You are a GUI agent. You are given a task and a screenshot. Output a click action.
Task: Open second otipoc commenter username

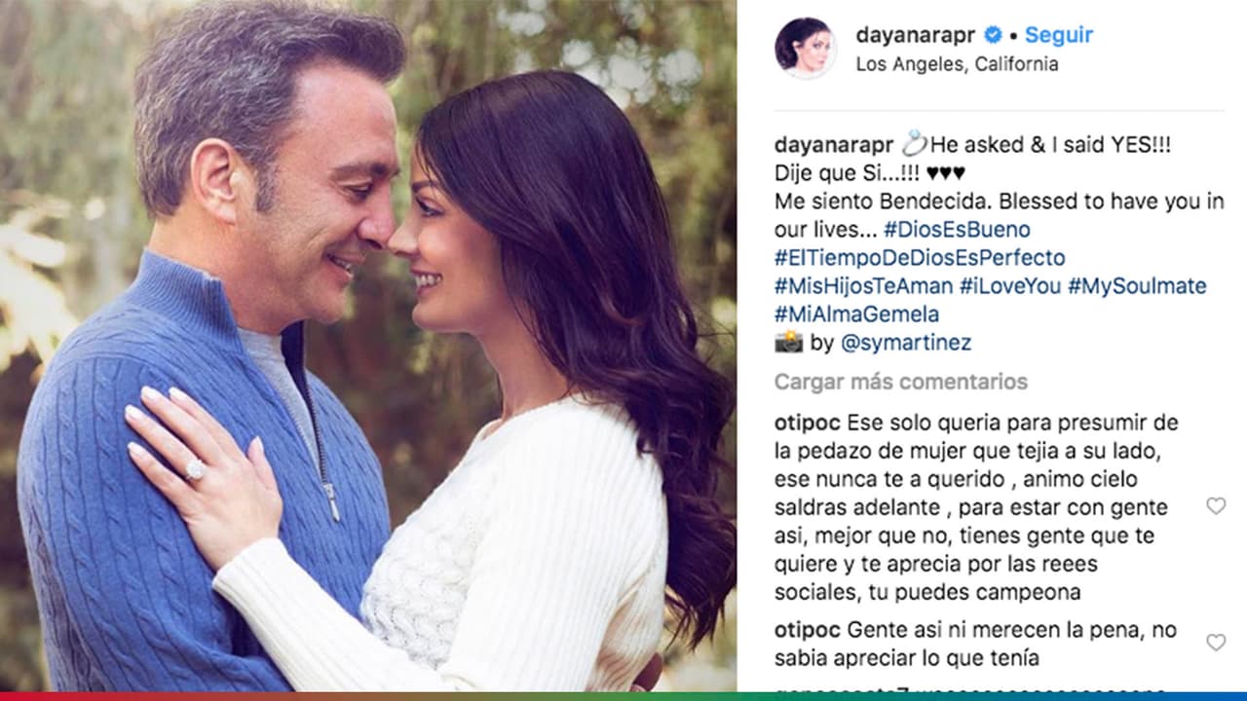[807, 630]
